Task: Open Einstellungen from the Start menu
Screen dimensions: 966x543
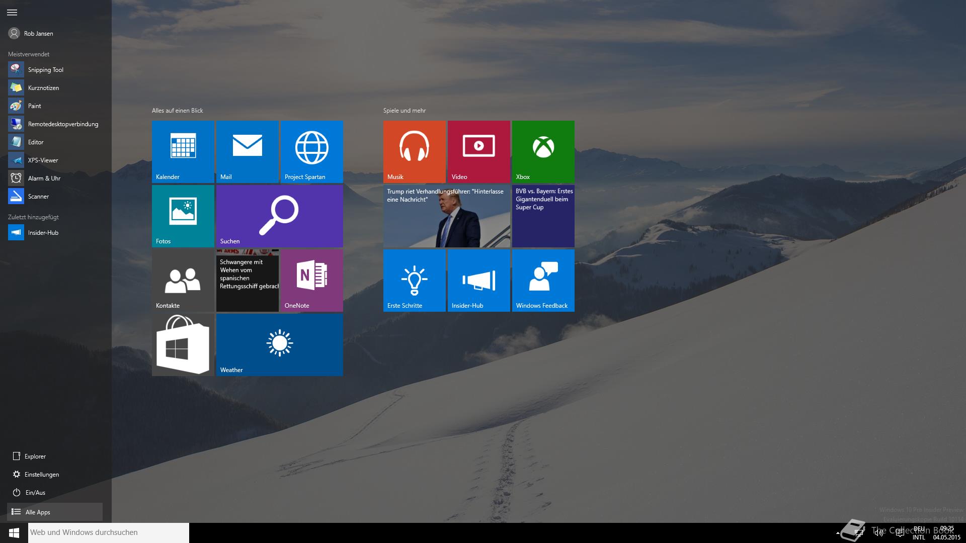Action: (x=42, y=475)
